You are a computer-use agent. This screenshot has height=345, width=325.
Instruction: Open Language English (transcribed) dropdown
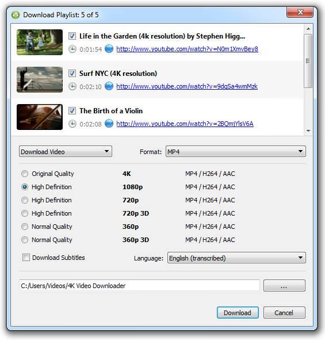click(x=236, y=258)
